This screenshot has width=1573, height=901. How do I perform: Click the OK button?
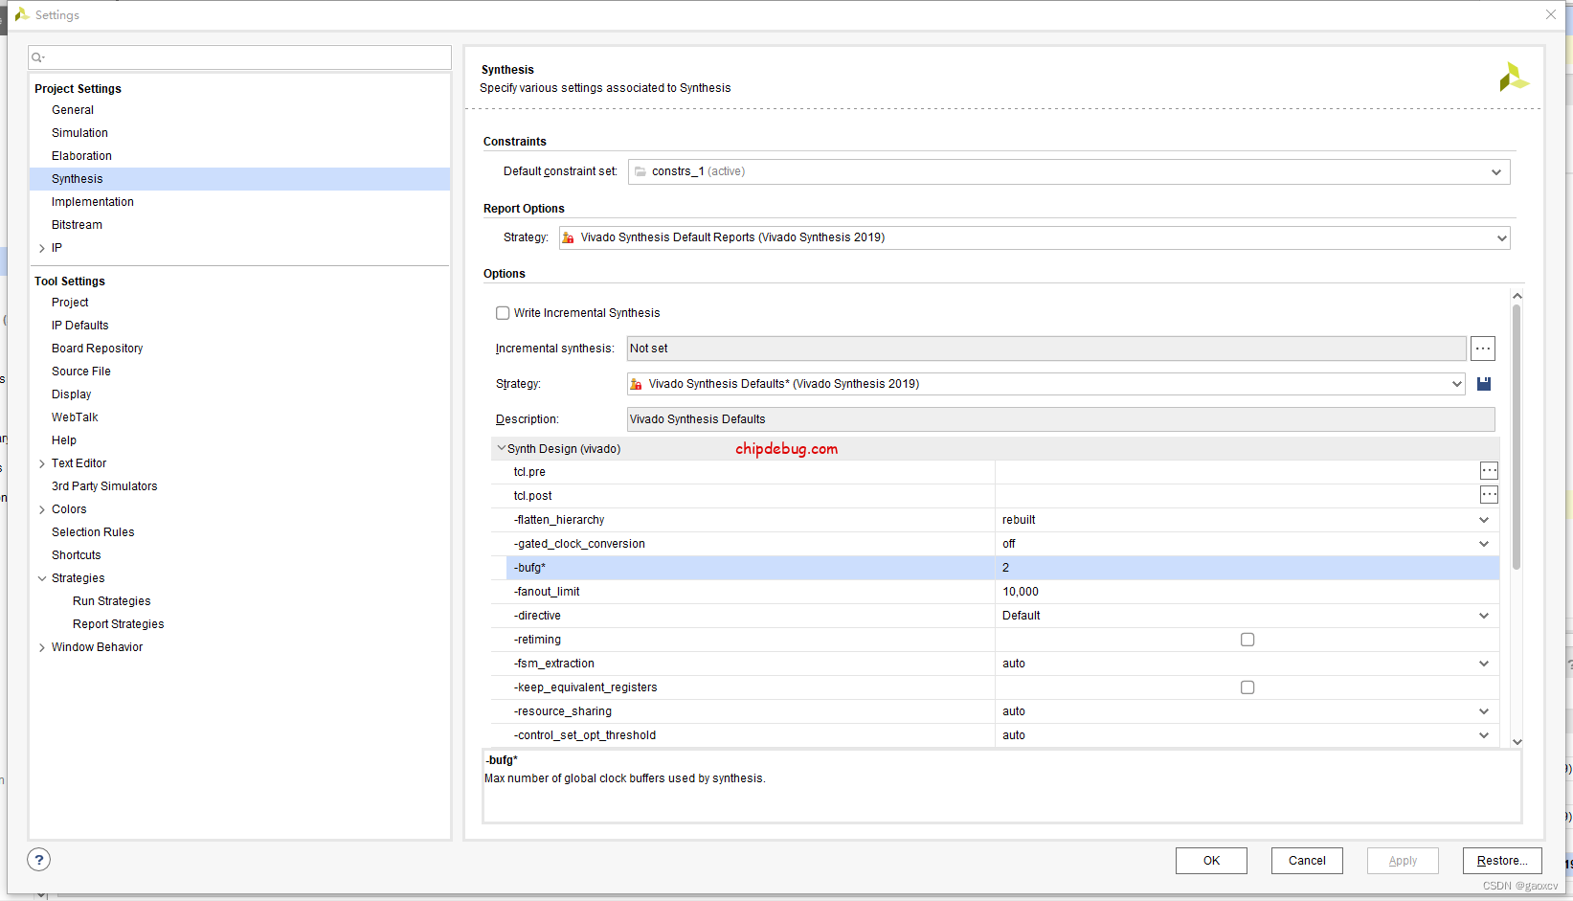click(1211, 861)
